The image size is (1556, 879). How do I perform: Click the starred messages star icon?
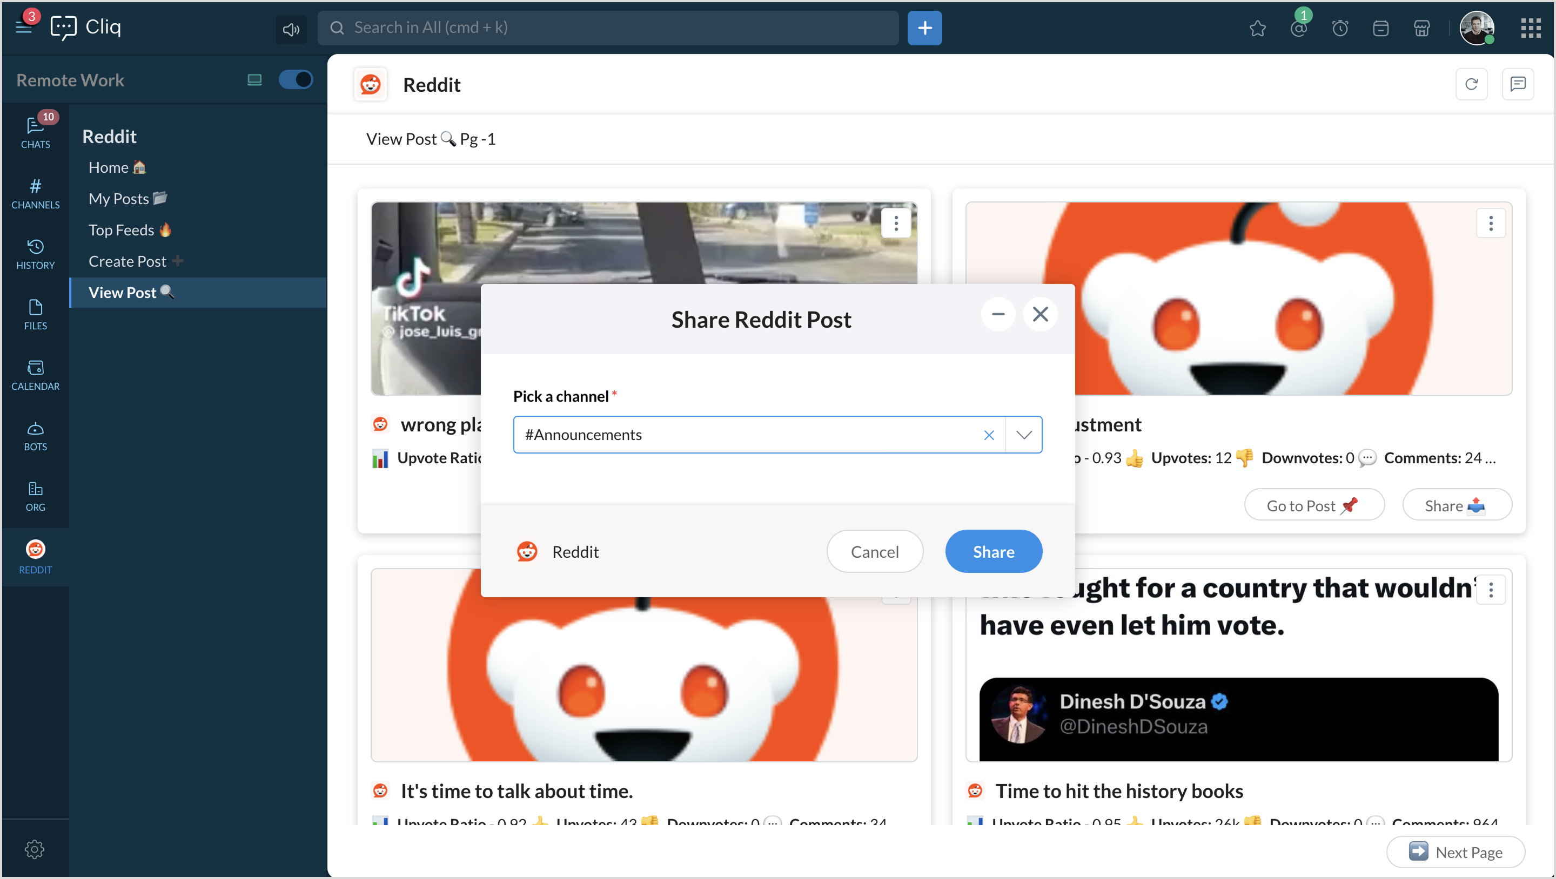[x=1257, y=29]
